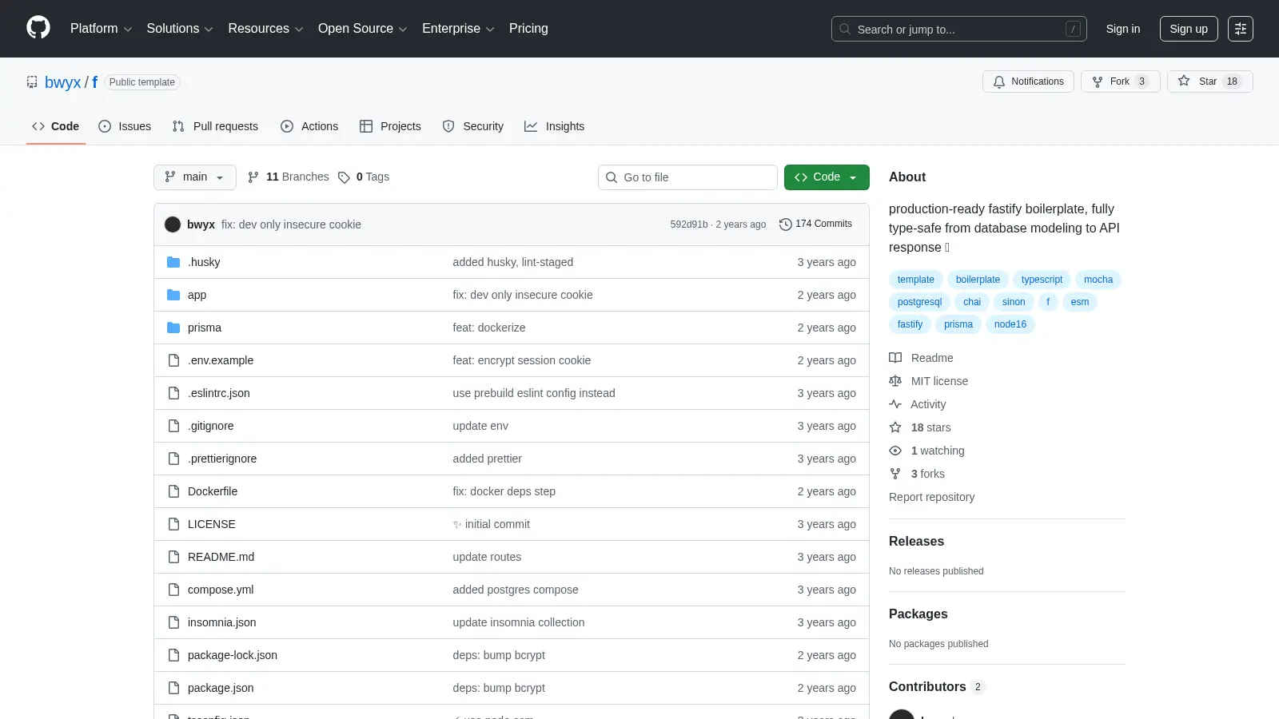Click the Search or jump to field
Image resolution: width=1279 pixels, height=719 pixels.
pos(958,29)
